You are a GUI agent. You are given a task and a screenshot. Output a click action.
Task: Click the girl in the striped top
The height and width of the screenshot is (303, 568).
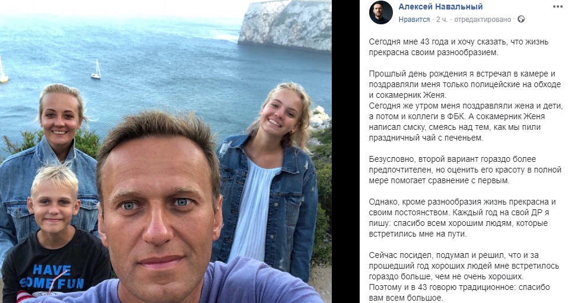tap(267, 174)
